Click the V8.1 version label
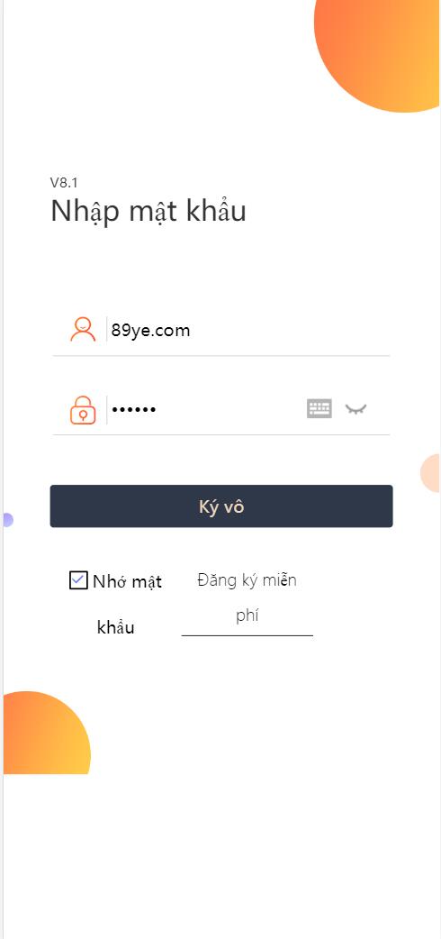The height and width of the screenshot is (939, 441). pos(64,183)
